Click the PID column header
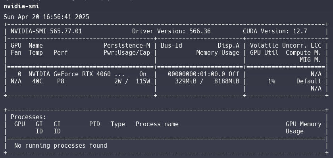Viewport: 333px width, 158px height. 94,124
